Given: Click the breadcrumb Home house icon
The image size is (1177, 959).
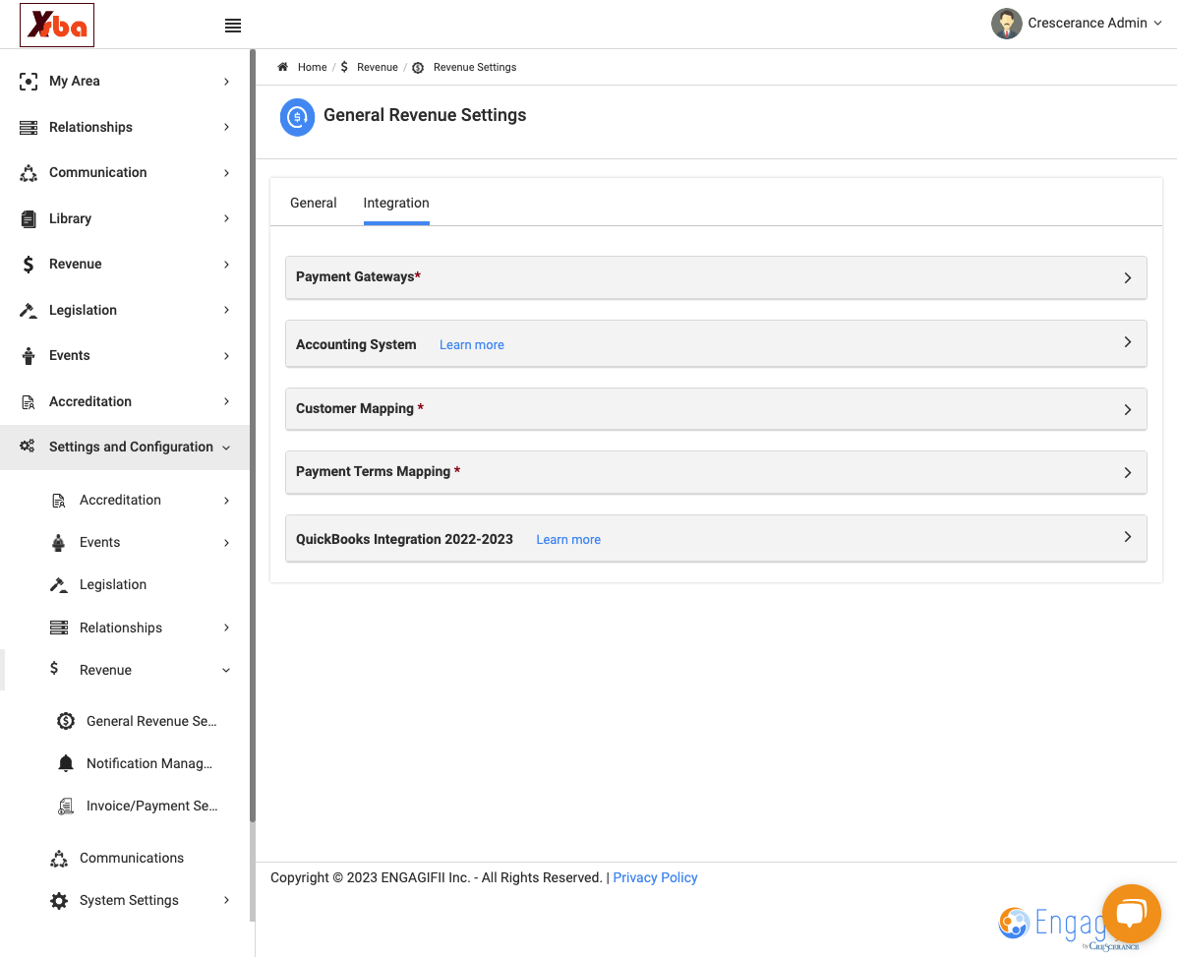Looking at the screenshot, I should pyautogui.click(x=282, y=67).
